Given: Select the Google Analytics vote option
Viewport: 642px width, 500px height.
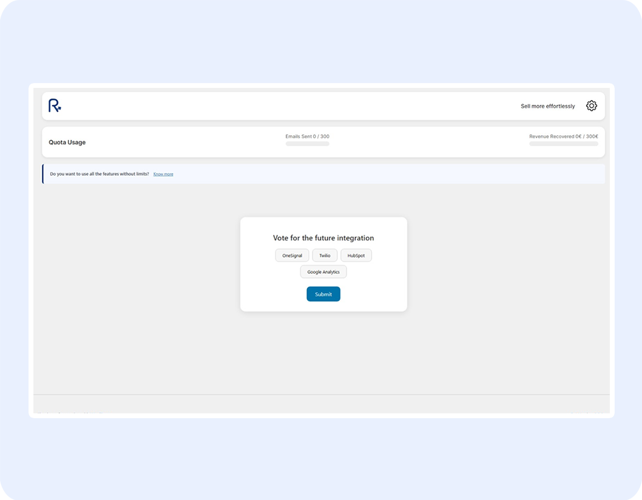Looking at the screenshot, I should click(x=323, y=272).
